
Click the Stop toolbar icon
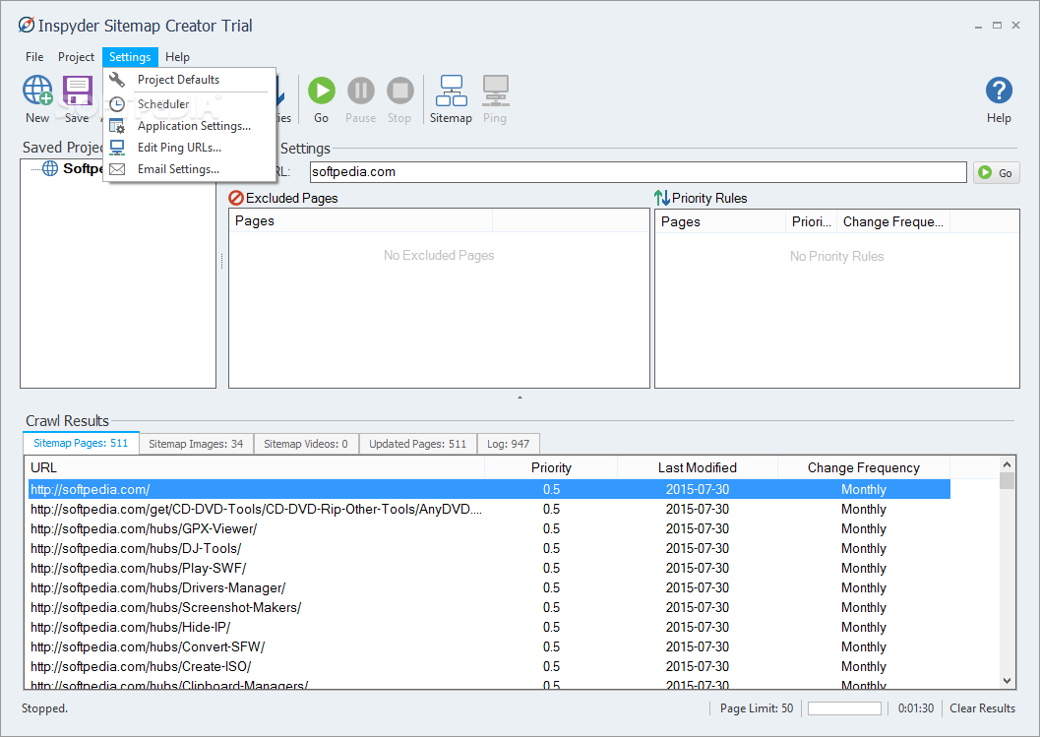point(399,91)
